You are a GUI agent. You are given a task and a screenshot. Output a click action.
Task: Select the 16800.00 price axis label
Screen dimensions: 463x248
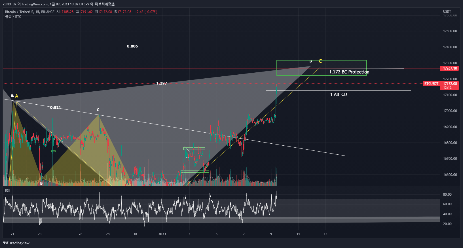point(450,143)
